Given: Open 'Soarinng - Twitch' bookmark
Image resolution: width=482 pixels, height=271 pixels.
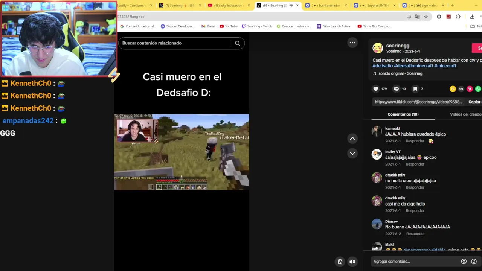Looking at the screenshot, I should tap(257, 26).
